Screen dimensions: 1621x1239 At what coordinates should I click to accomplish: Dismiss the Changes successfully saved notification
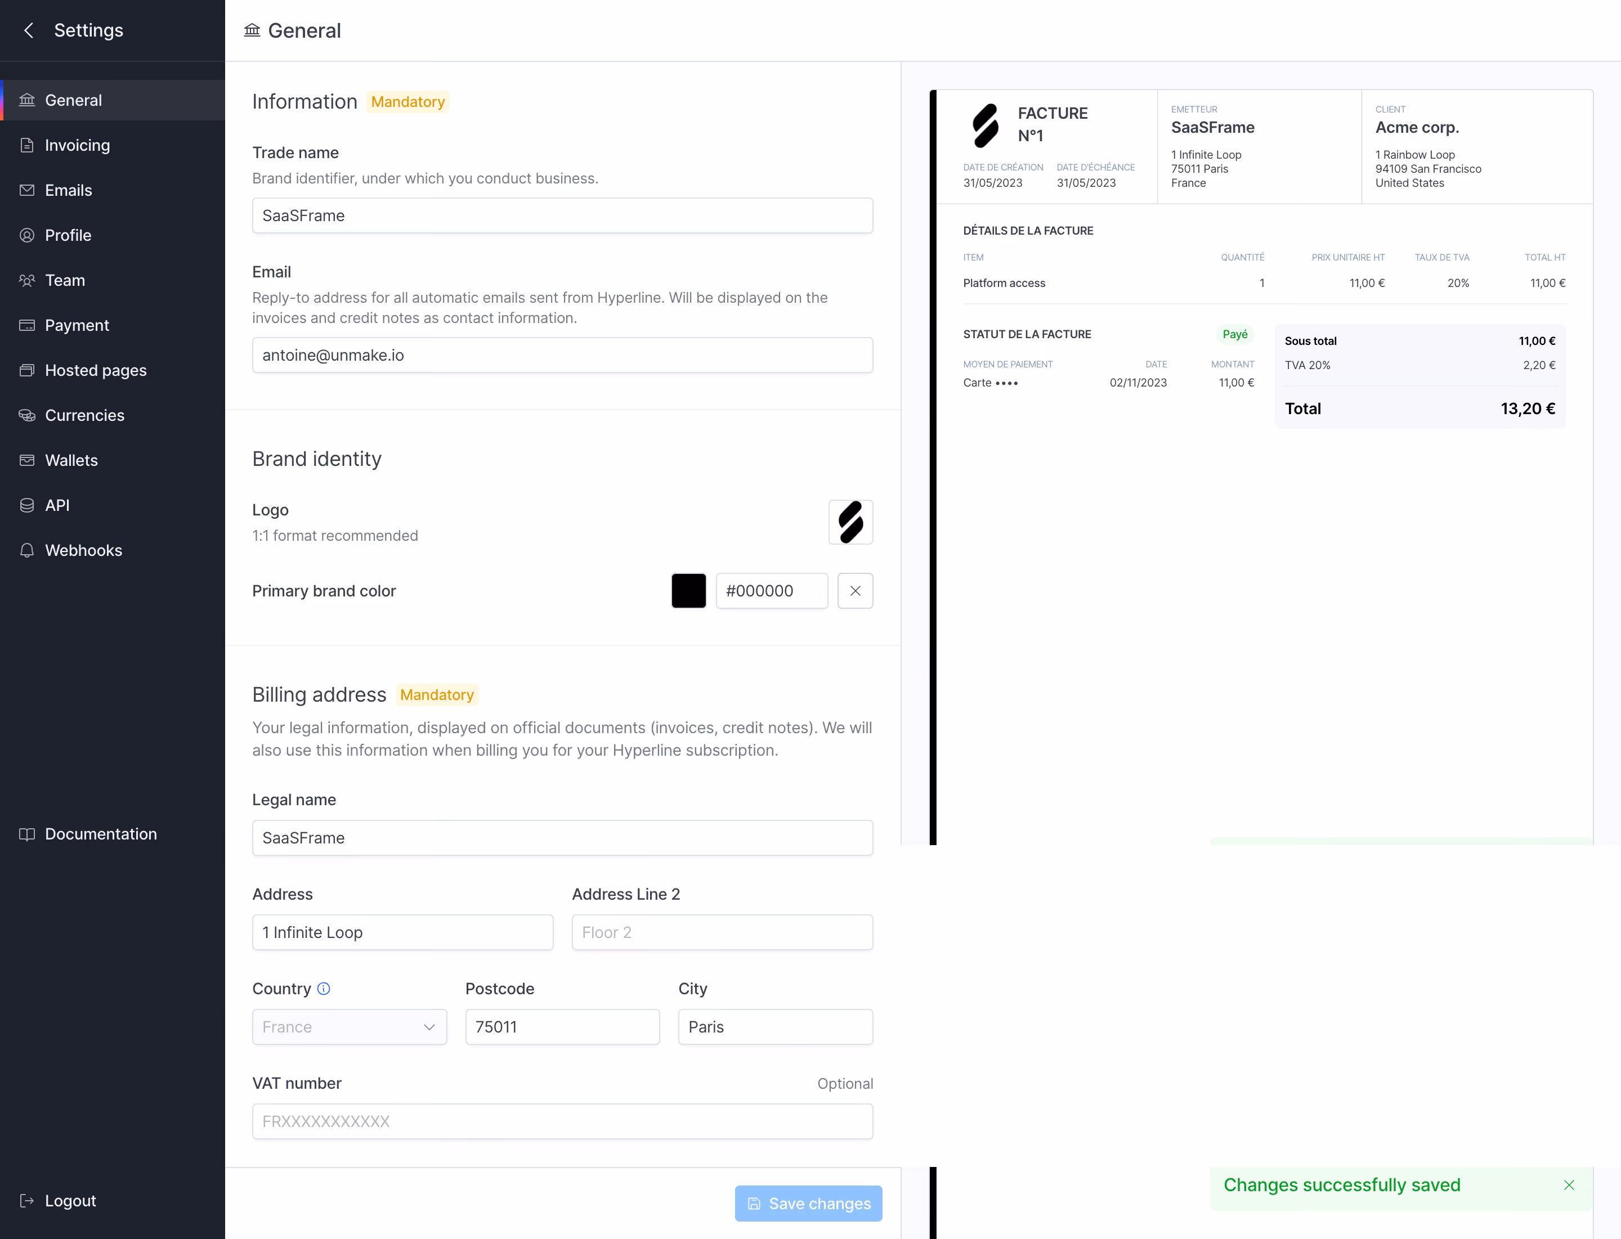click(1569, 1185)
